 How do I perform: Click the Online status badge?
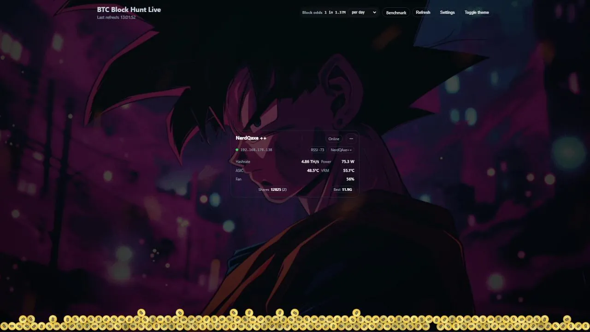tap(334, 139)
